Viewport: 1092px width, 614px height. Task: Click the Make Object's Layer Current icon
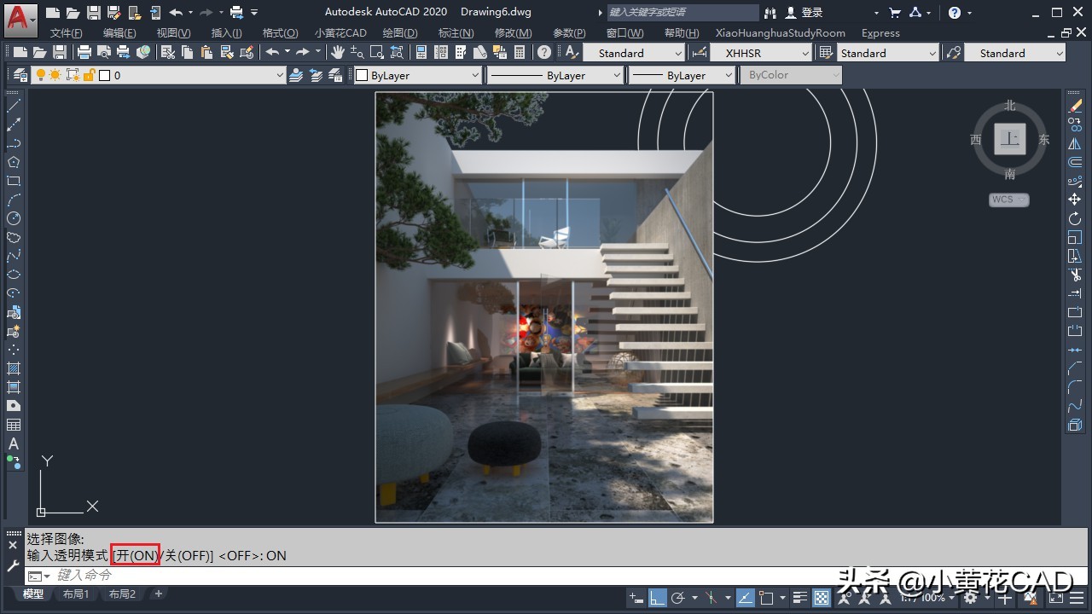(x=296, y=75)
